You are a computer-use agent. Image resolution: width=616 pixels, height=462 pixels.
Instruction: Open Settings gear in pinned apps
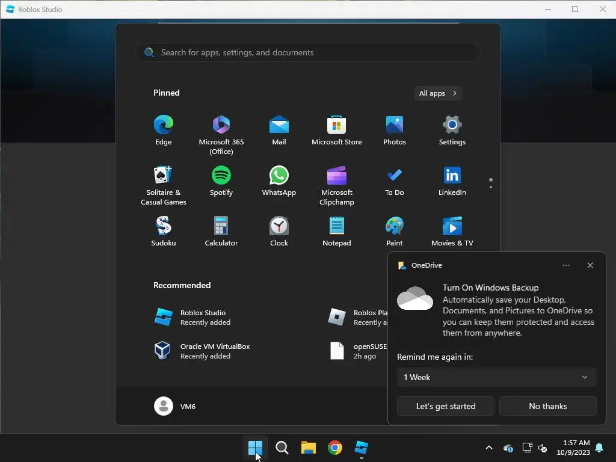coord(452,131)
